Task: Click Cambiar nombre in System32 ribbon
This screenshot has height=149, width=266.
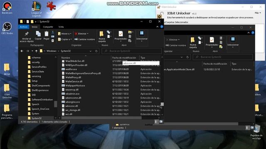Action: (84, 39)
